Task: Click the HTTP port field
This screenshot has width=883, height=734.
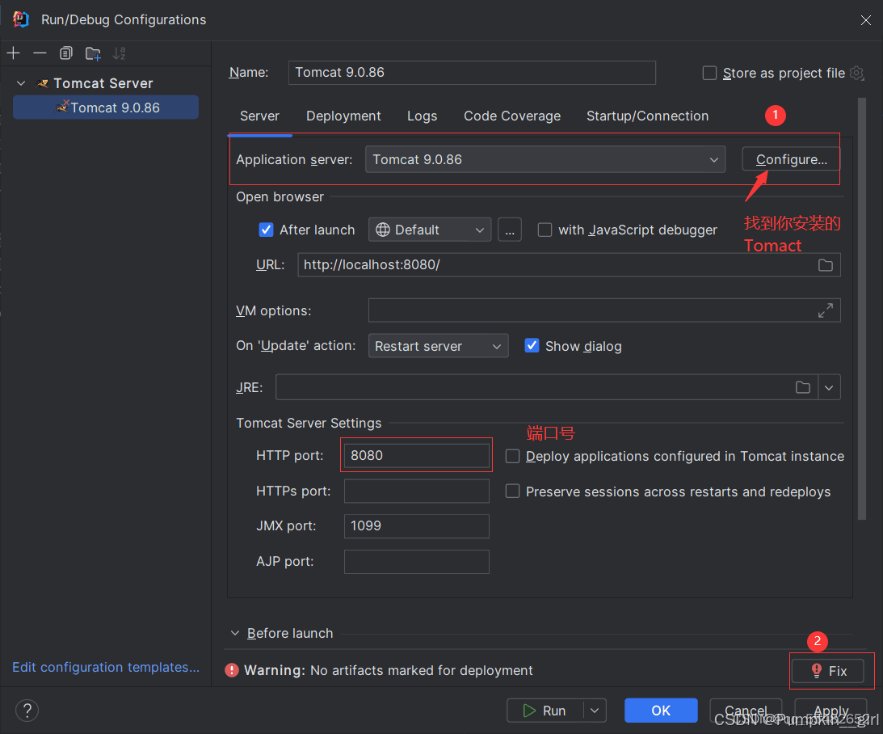Action: click(x=417, y=455)
